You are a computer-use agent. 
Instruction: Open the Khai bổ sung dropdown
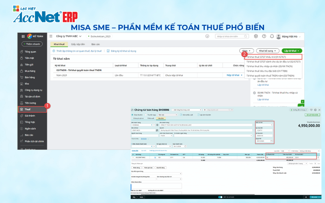click(x=268, y=51)
